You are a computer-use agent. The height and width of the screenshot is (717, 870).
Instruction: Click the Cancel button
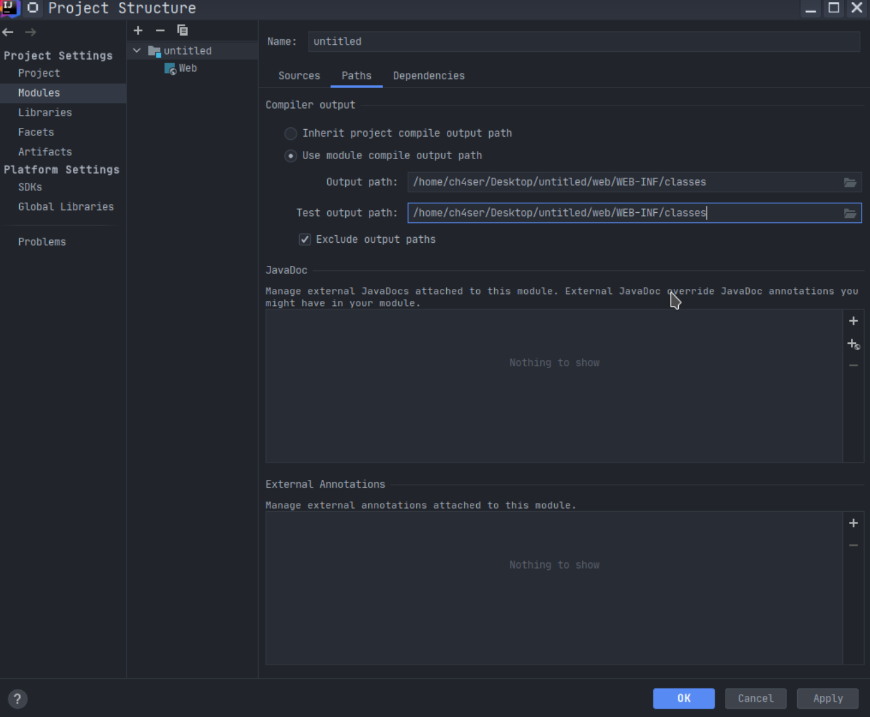(756, 698)
